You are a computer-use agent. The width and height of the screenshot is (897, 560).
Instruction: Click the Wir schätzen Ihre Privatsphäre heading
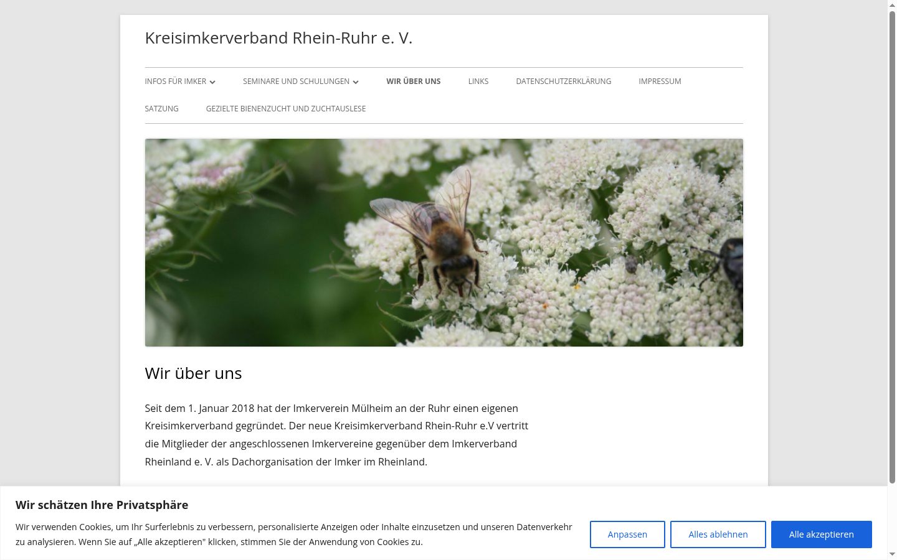102,505
